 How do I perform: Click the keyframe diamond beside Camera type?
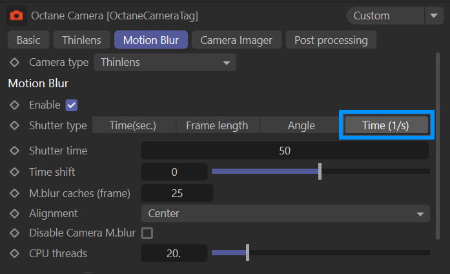pyautogui.click(x=15, y=63)
